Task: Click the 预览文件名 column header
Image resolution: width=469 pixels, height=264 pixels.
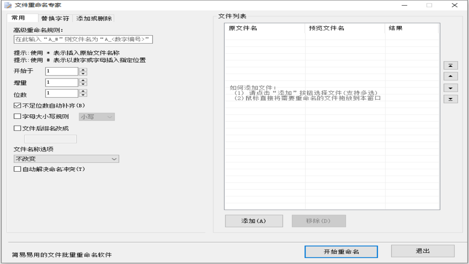Action: (344, 28)
